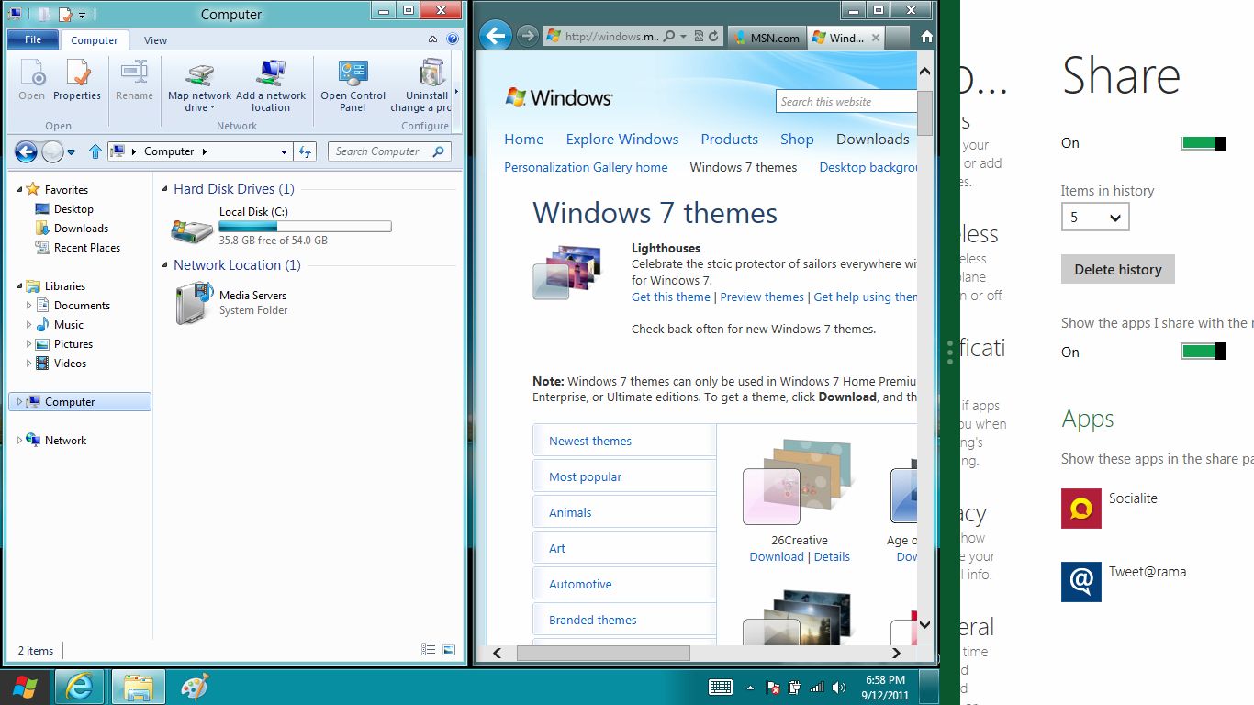
Task: Select Pictures library in navigation pane
Action: (73, 344)
